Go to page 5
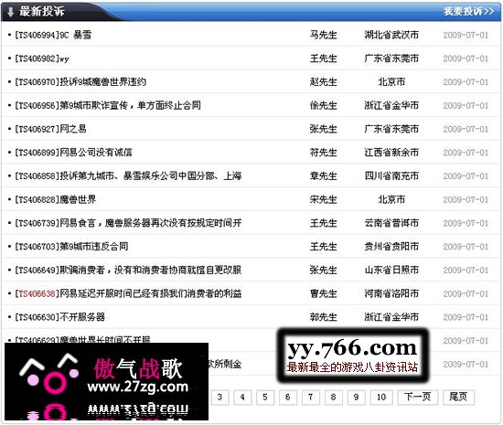The height and width of the screenshot is (425, 503). pos(265,398)
